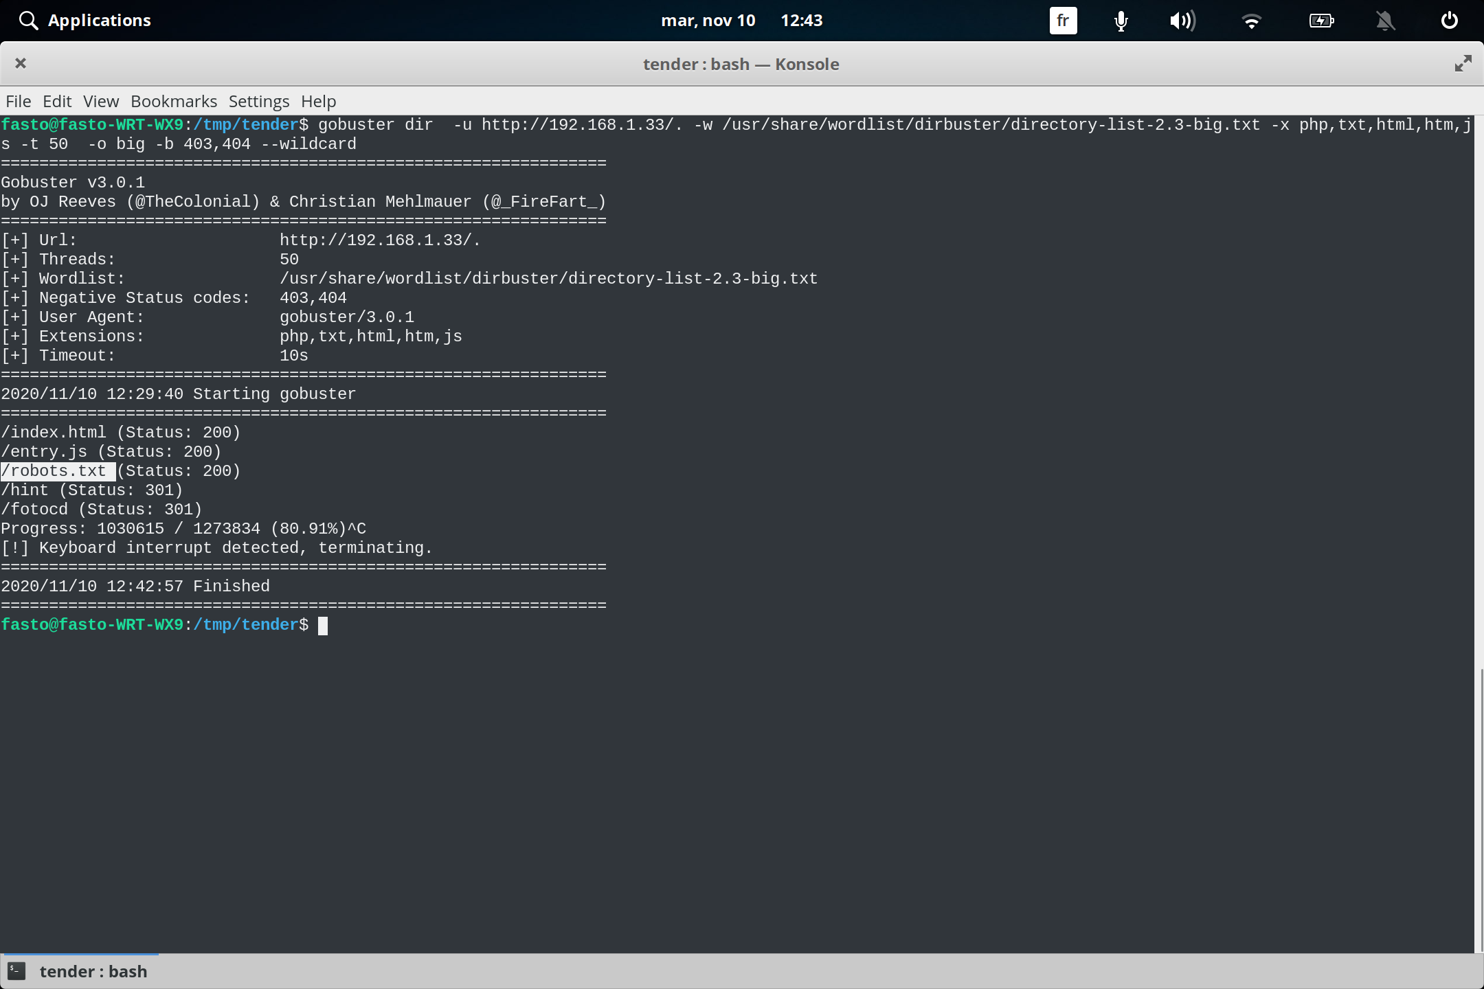The width and height of the screenshot is (1484, 989).
Task: Click the terminal scrollbar on the right
Action: point(1479,755)
